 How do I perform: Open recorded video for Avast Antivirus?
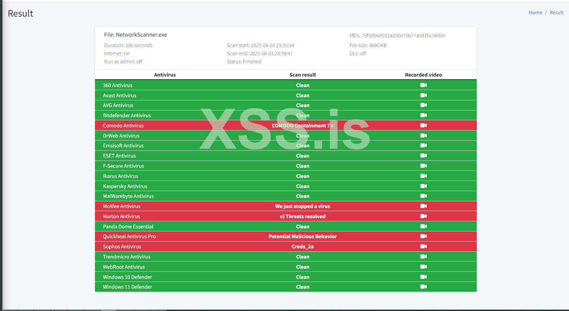(x=423, y=95)
